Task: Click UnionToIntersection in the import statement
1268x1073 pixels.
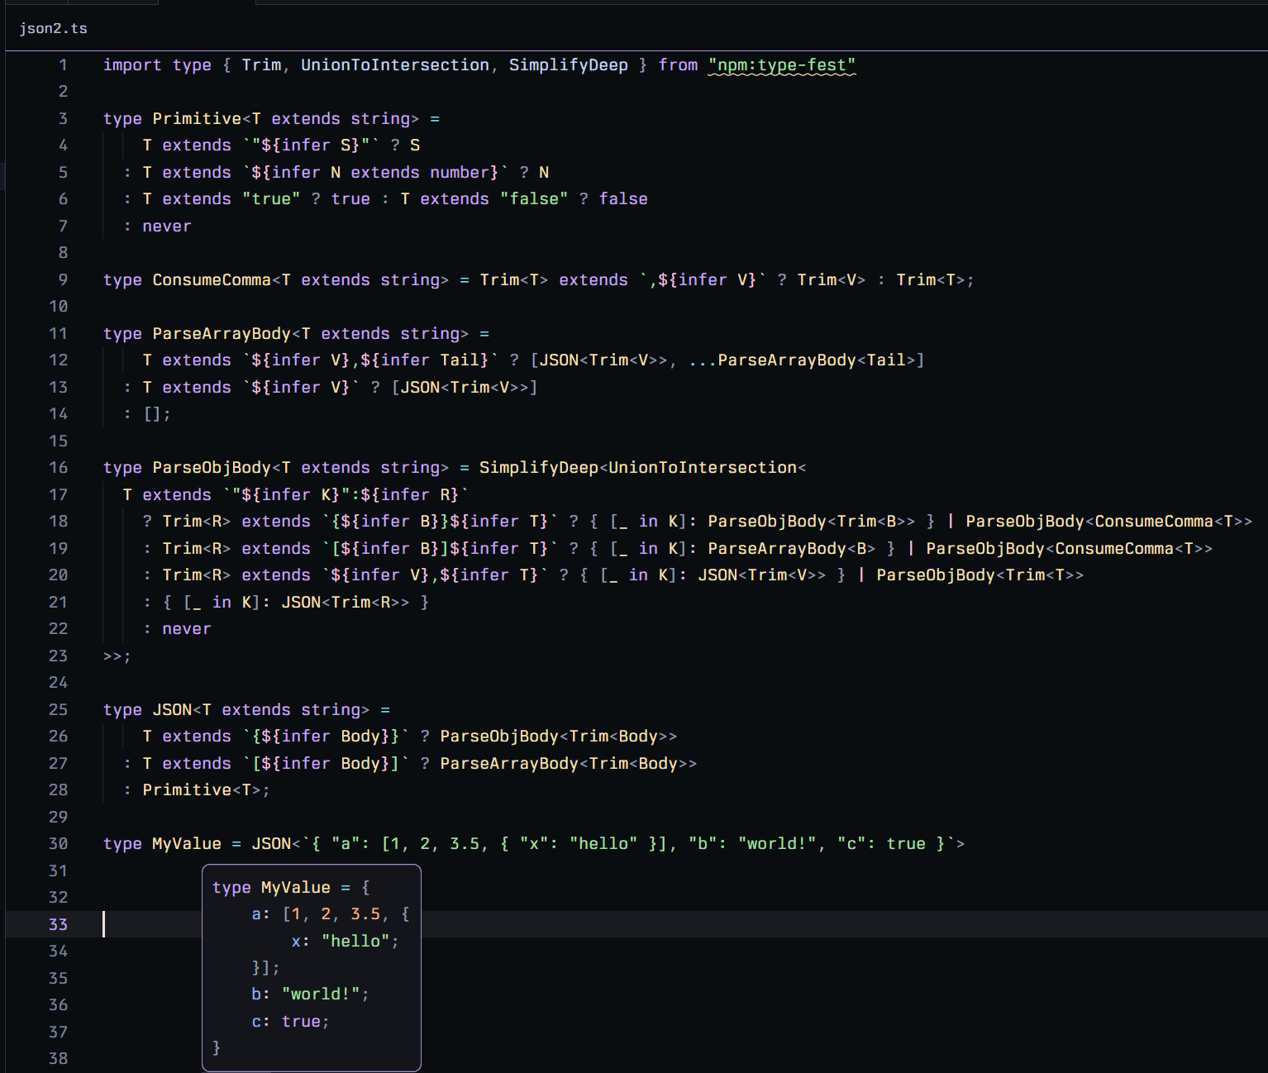Action: pyautogui.click(x=394, y=65)
